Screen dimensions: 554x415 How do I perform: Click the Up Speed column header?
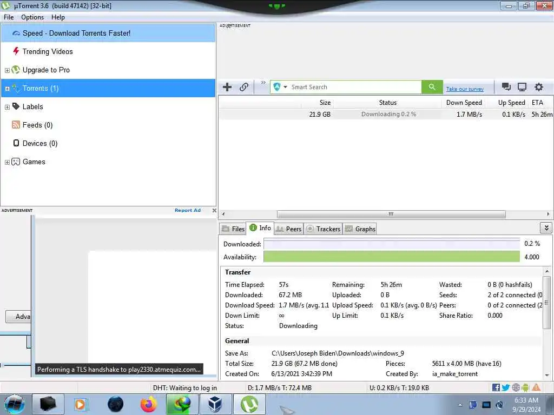pyautogui.click(x=507, y=102)
